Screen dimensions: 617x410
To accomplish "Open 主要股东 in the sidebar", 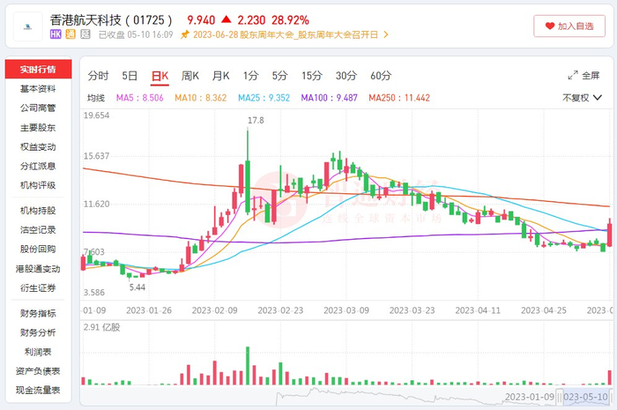I will click(38, 128).
